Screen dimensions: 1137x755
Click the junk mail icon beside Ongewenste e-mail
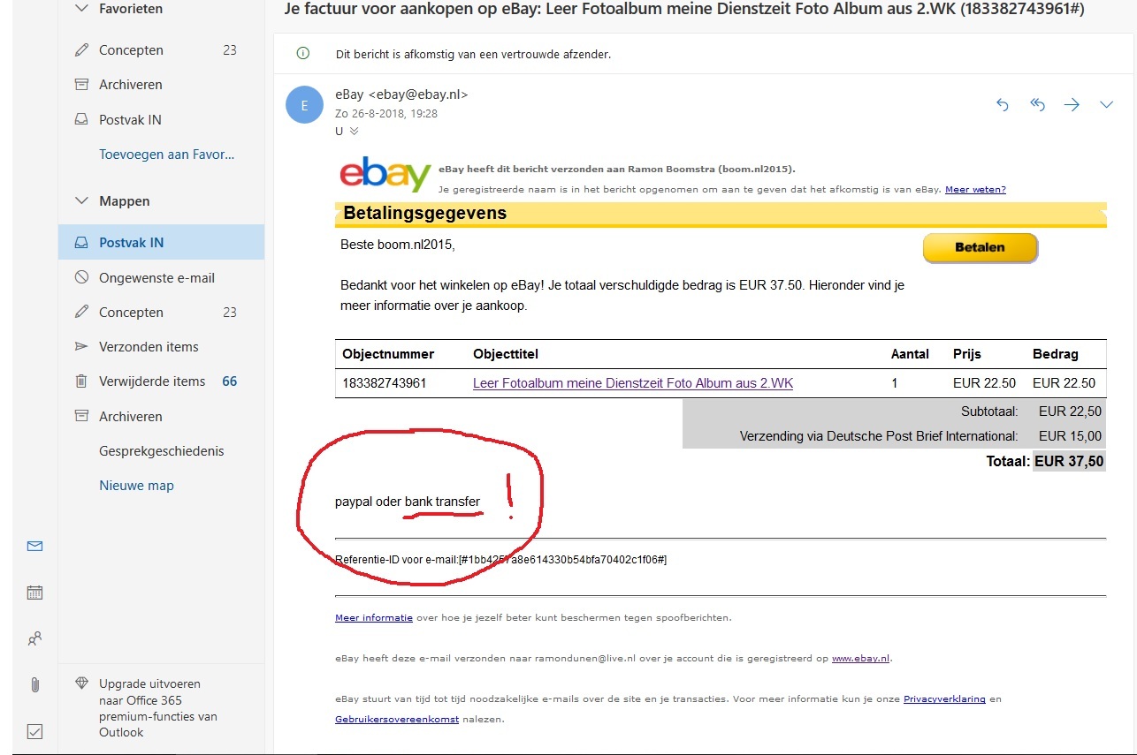click(81, 277)
